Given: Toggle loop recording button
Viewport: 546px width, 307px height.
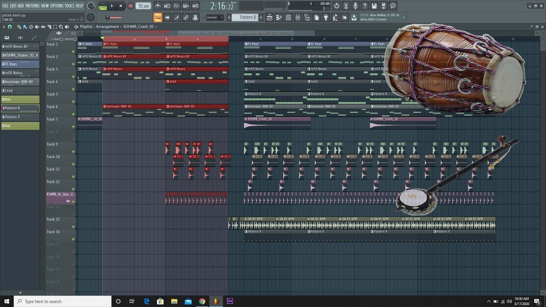Looking at the screenshot, I should click(x=195, y=6).
